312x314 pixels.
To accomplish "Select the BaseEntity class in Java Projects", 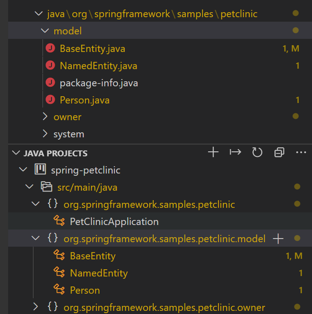I will (93, 256).
